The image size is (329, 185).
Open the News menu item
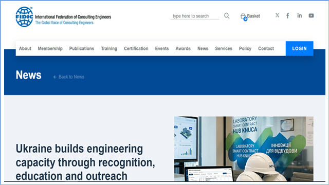click(203, 48)
